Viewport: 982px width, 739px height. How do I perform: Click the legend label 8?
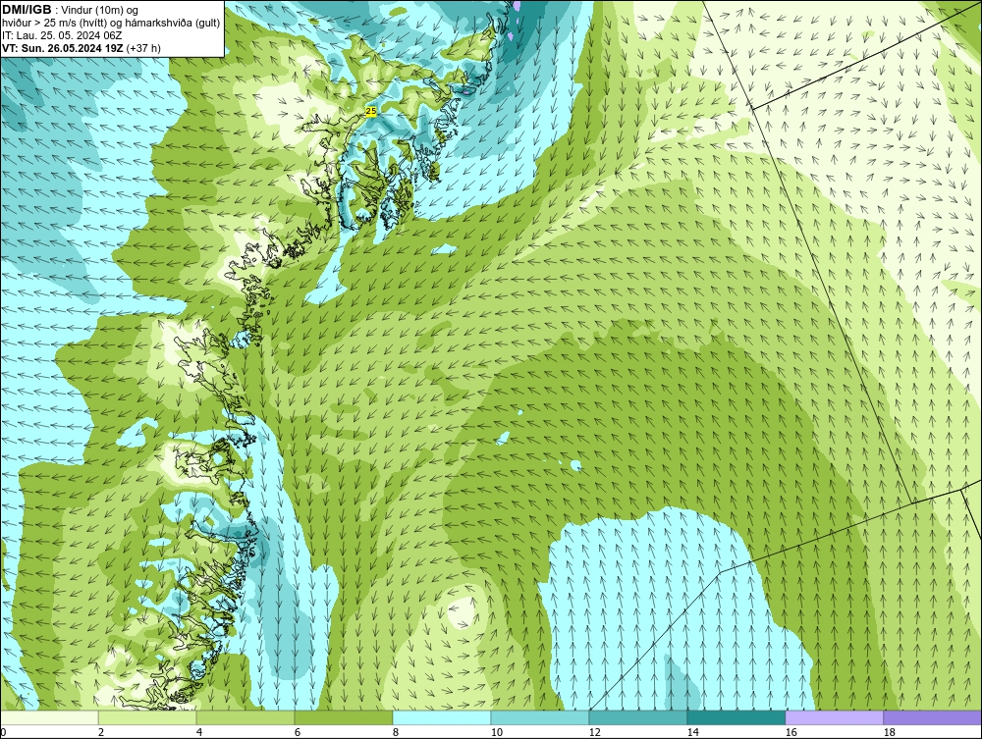(x=395, y=732)
